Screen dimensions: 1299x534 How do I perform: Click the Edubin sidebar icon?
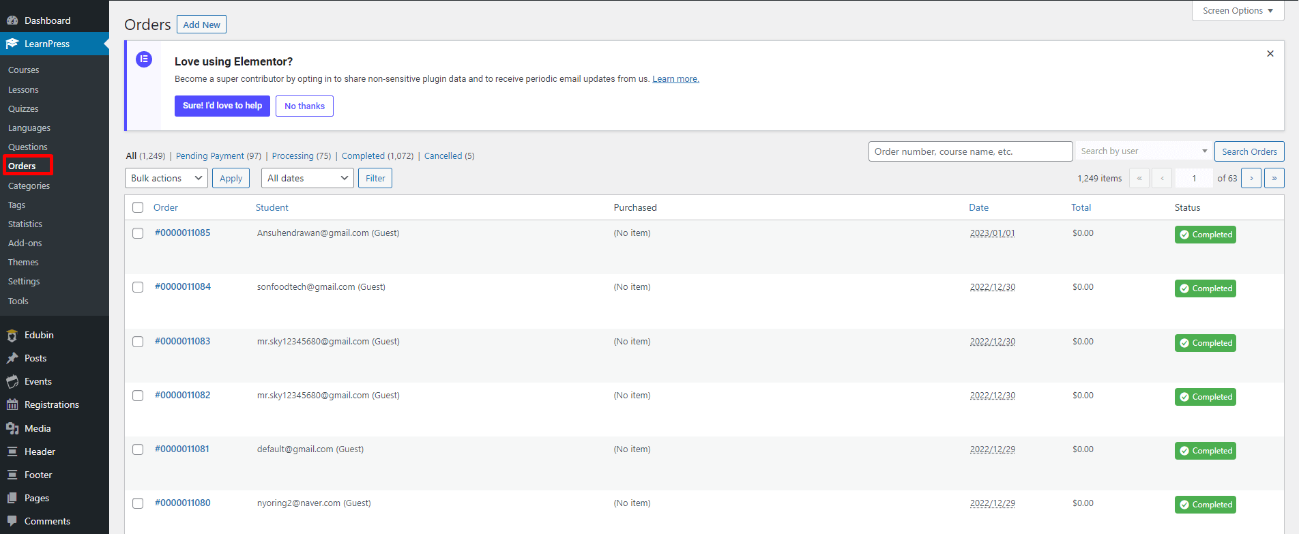click(x=12, y=336)
